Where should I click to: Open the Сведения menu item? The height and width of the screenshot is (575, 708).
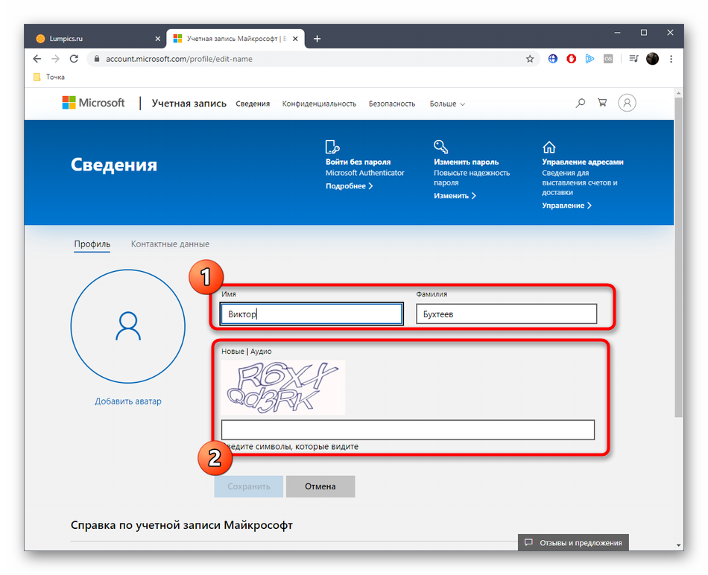[x=253, y=104]
